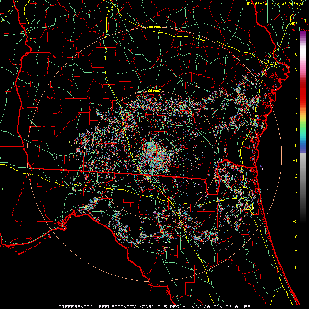
Task: Click the "2" value on the color scale
Action: pos(296,115)
